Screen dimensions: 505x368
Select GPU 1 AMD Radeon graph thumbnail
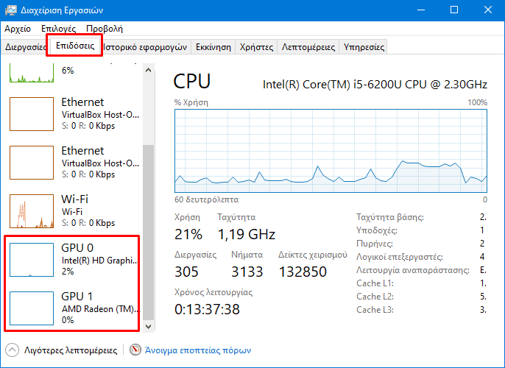click(31, 308)
